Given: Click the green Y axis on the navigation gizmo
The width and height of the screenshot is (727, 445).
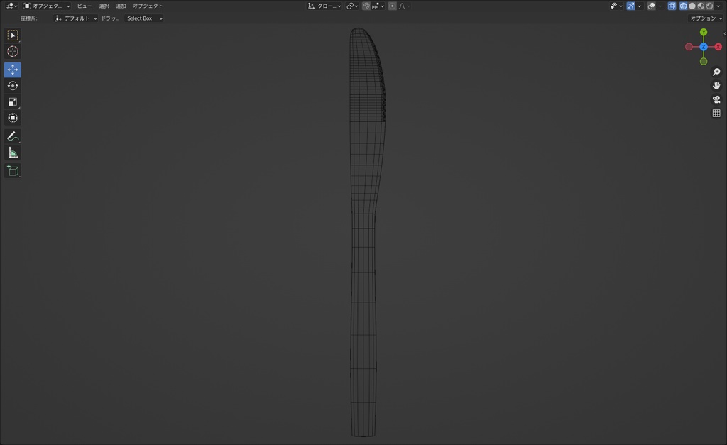Looking at the screenshot, I should click(704, 32).
